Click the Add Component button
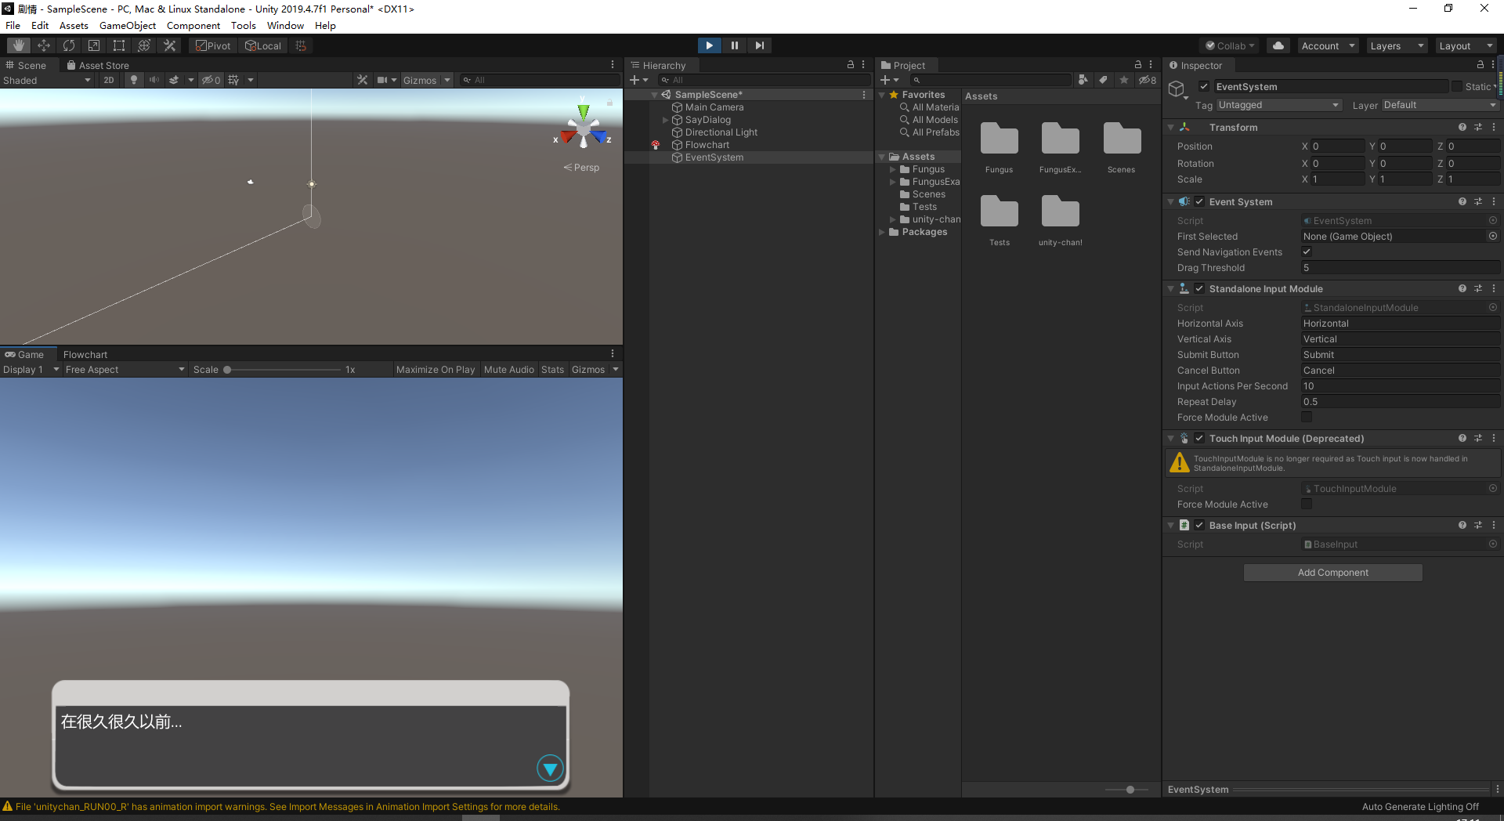This screenshot has width=1504, height=821. (x=1332, y=572)
